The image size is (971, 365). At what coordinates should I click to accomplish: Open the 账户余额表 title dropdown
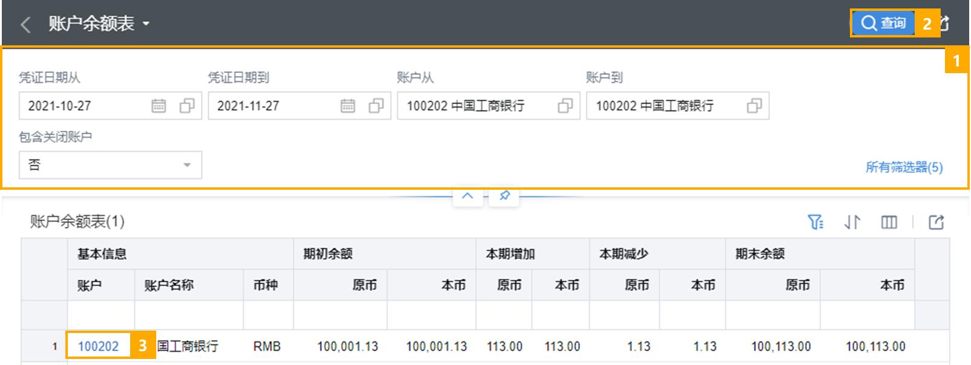(146, 24)
